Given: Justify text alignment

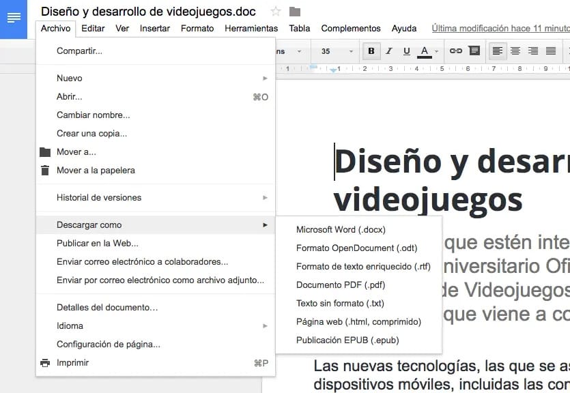Looking at the screenshot, I should (551, 51).
